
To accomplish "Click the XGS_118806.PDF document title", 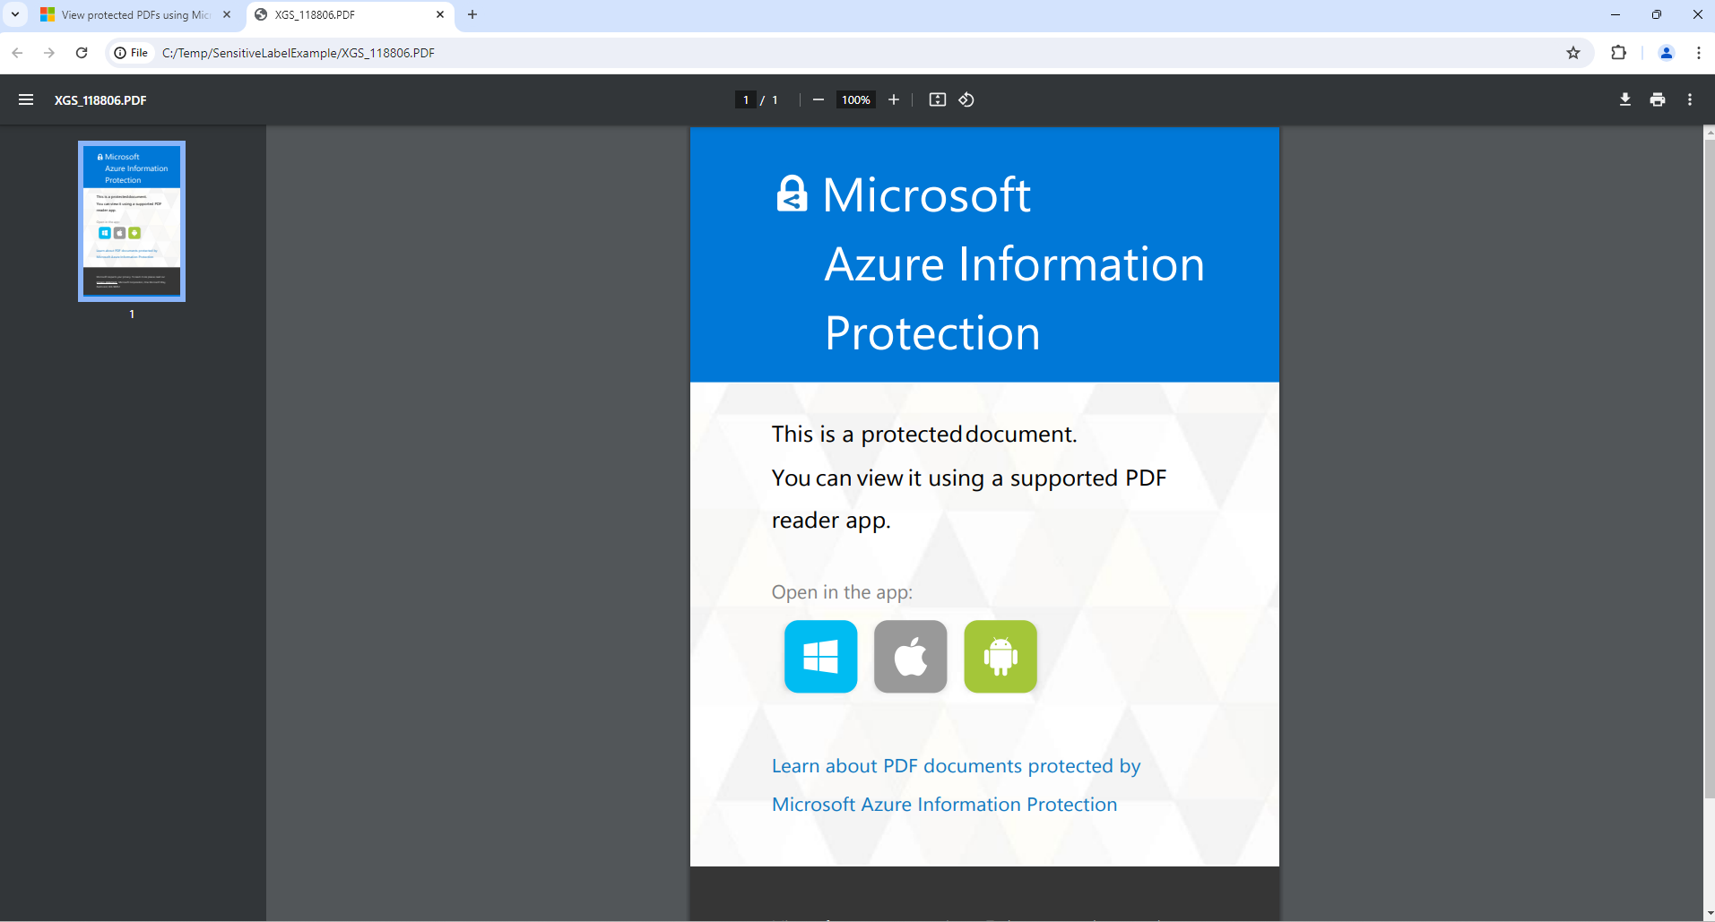I will point(100,100).
